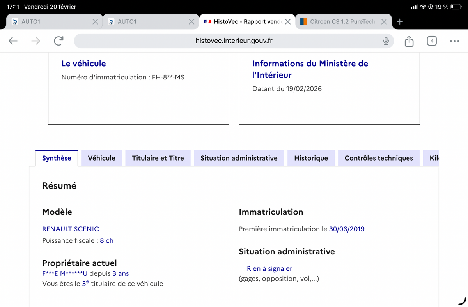Tap the browser forward arrow
Viewport: 468px width, 307px height.
pyautogui.click(x=35, y=41)
